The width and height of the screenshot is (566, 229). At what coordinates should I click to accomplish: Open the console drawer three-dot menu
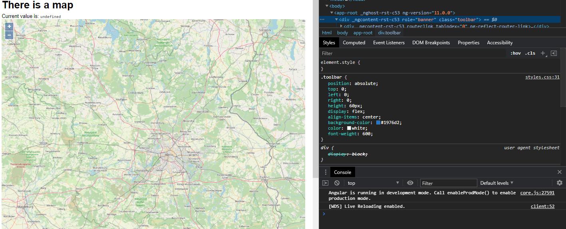click(326, 172)
